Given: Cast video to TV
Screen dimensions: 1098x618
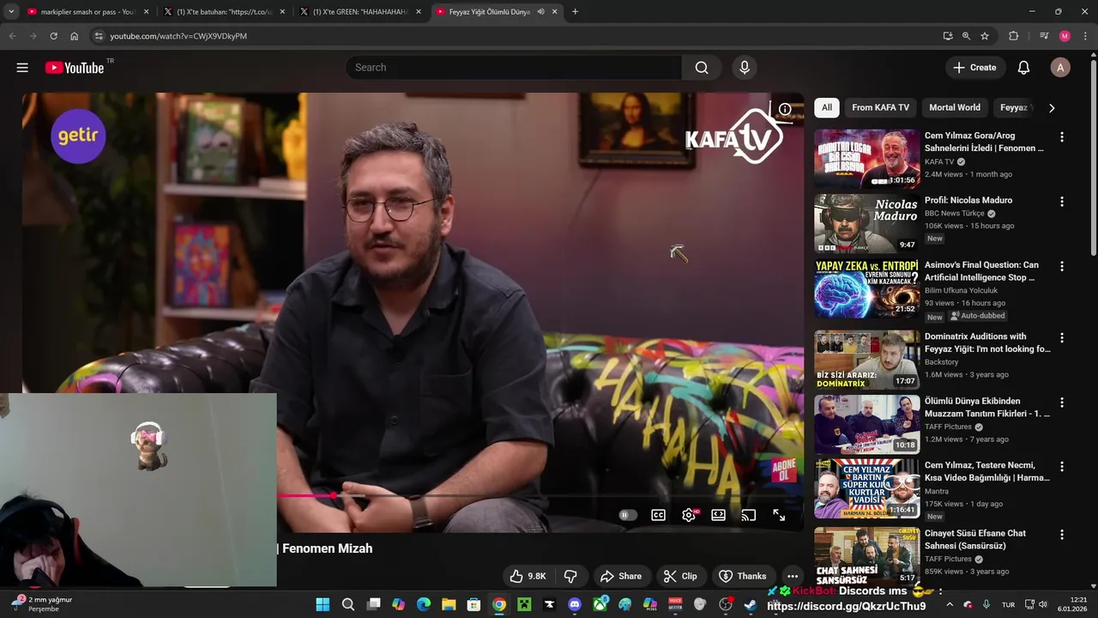Looking at the screenshot, I should pos(749,515).
